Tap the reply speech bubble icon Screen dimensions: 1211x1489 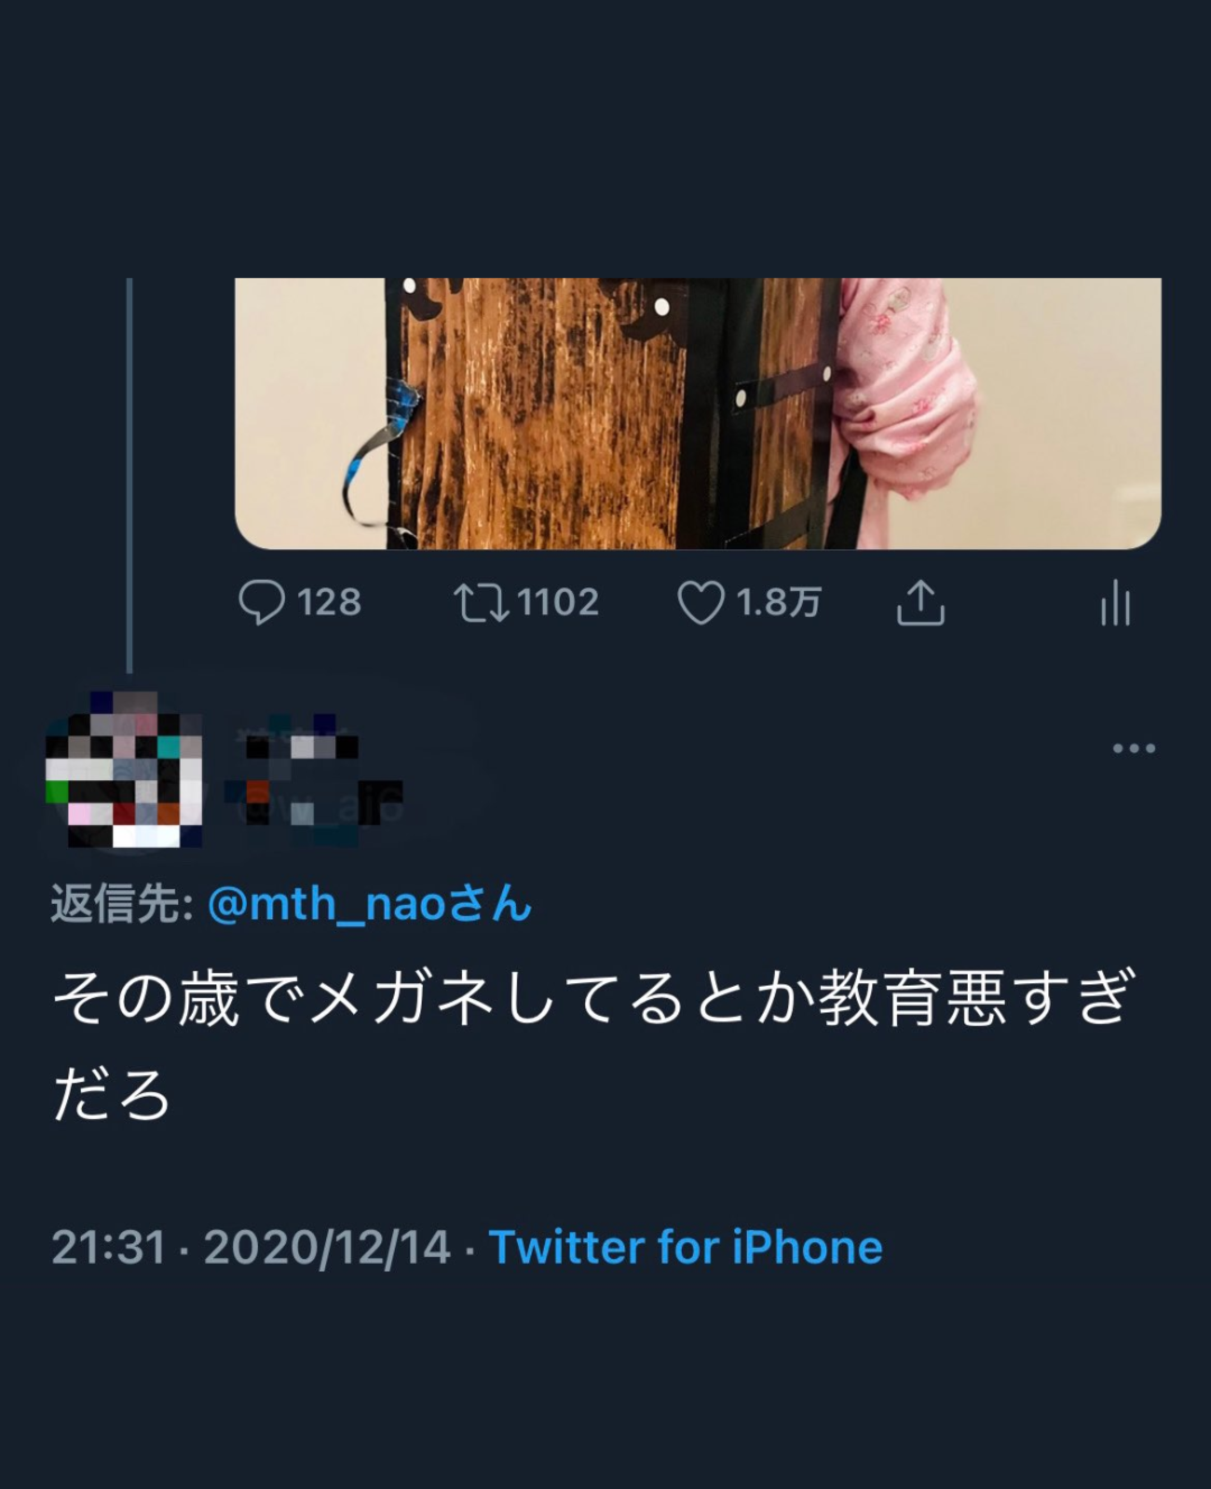click(262, 602)
